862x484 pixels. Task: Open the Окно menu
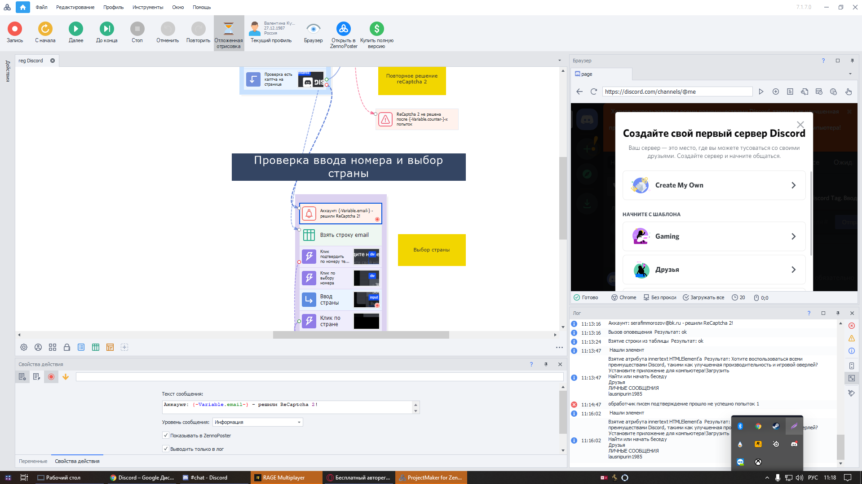[x=178, y=7]
